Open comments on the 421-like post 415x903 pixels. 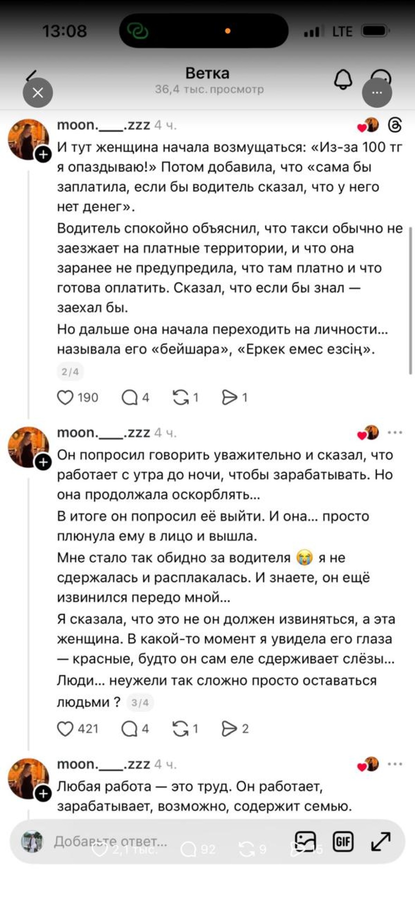click(130, 729)
